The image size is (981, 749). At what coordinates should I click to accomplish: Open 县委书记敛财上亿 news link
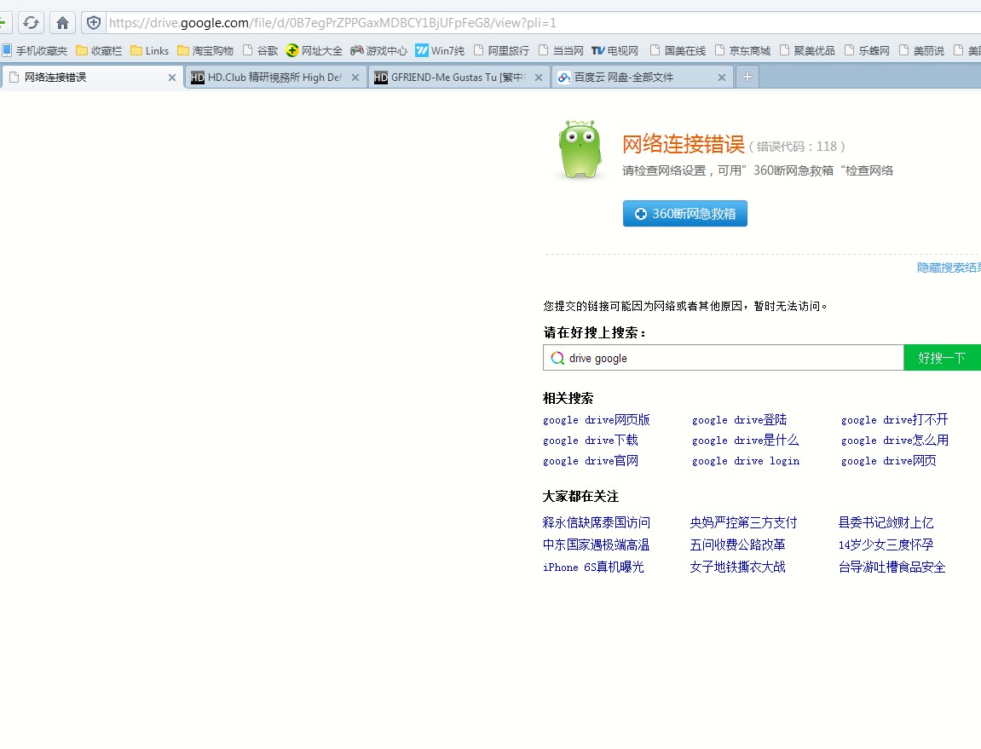pyautogui.click(x=886, y=522)
